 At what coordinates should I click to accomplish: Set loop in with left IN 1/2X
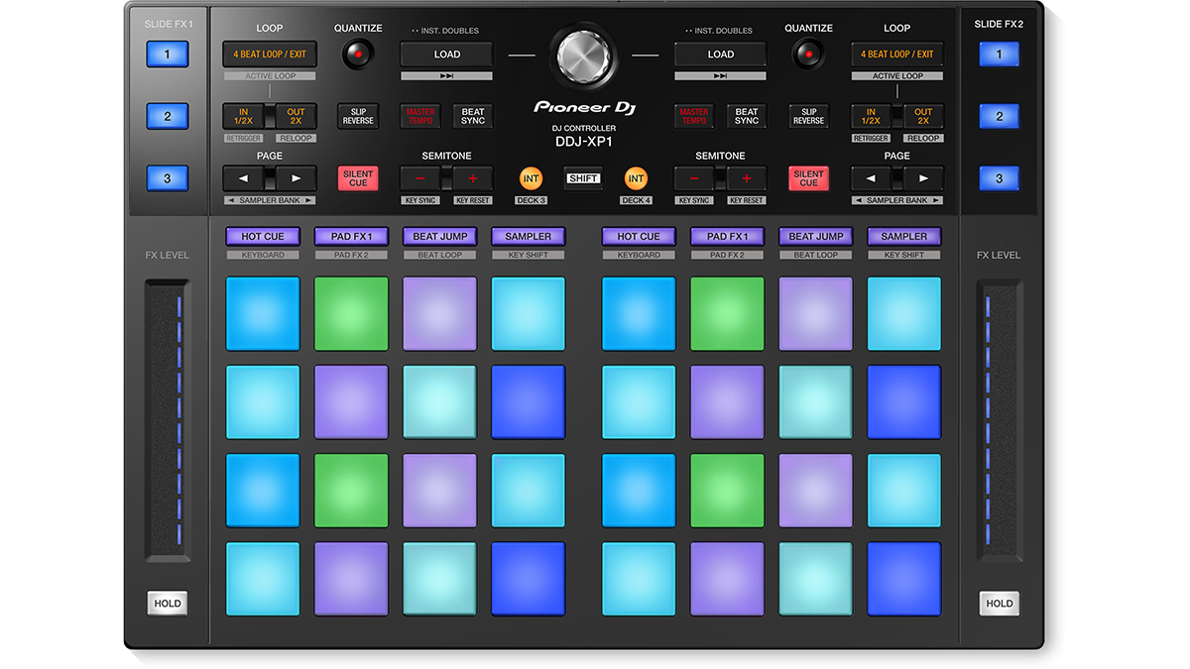pos(243,117)
